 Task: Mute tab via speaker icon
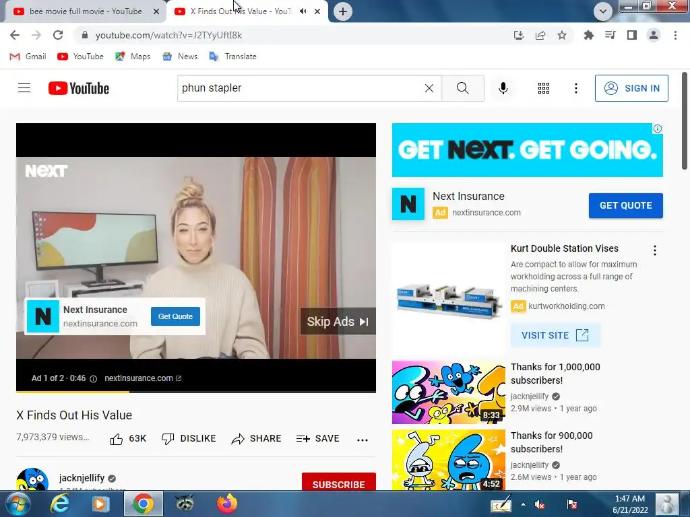pyautogui.click(x=303, y=11)
